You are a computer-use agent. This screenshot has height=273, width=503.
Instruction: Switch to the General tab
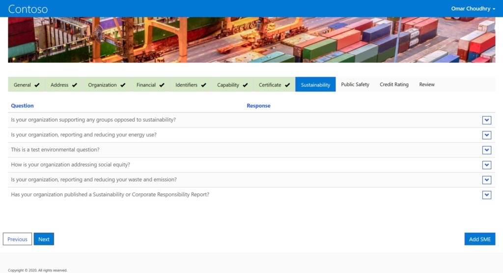[x=27, y=85]
